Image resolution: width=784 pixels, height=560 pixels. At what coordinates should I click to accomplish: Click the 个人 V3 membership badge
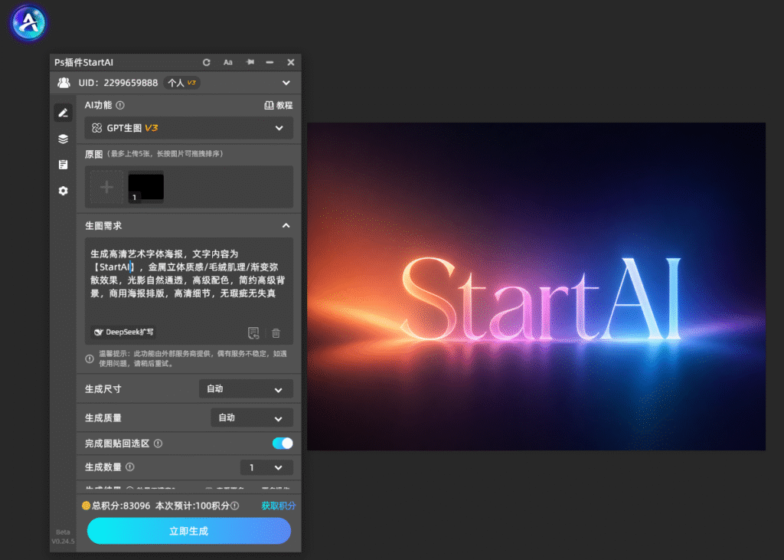pos(181,83)
